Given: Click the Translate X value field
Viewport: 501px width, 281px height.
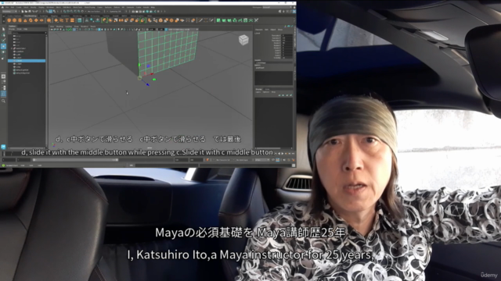Looking at the screenshot, I should tap(287, 35).
